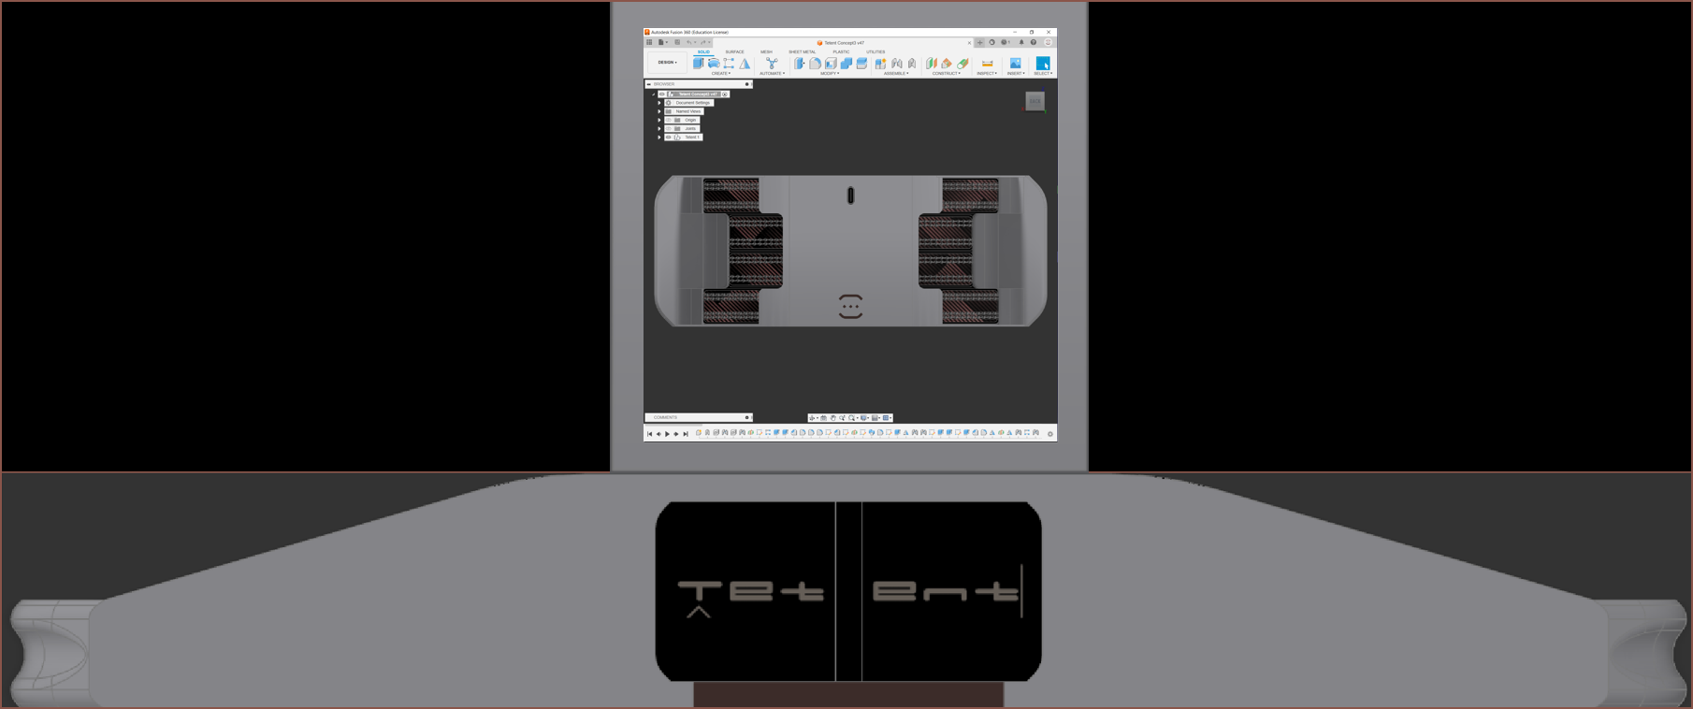Open the CONSTRUCT menu
This screenshot has height=709, width=1693.
coord(946,73)
